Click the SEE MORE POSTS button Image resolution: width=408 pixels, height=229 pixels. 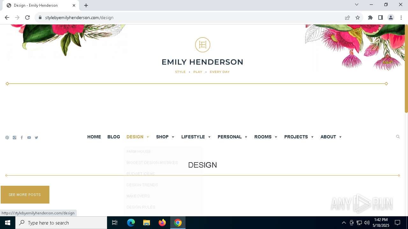25,195
